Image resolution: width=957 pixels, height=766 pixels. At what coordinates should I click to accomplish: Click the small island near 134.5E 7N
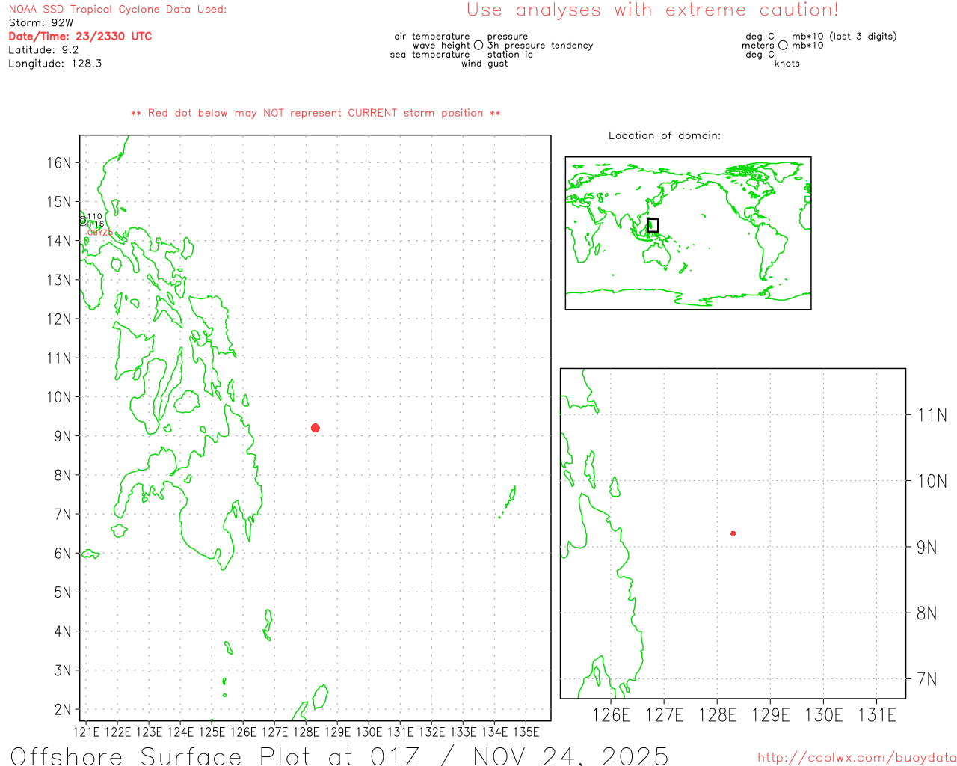(x=511, y=497)
